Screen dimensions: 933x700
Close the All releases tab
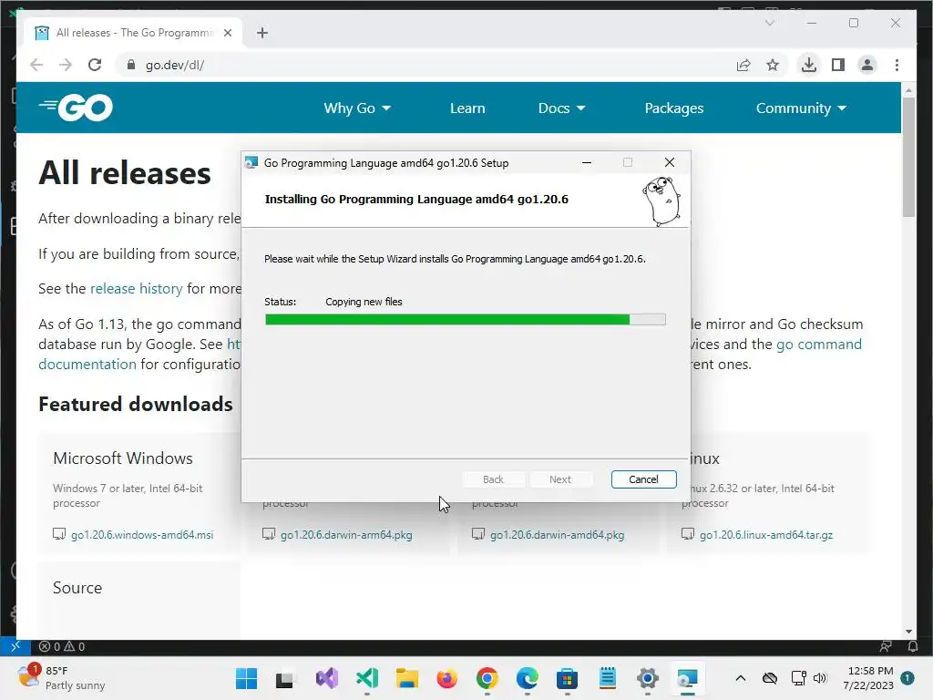[x=227, y=33]
